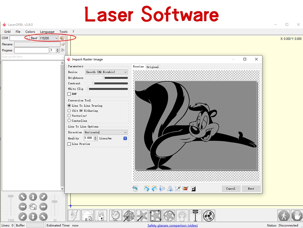The height and width of the screenshot is (228, 303).
Task: Click the invert colors icon under preview
Action: click(193, 188)
